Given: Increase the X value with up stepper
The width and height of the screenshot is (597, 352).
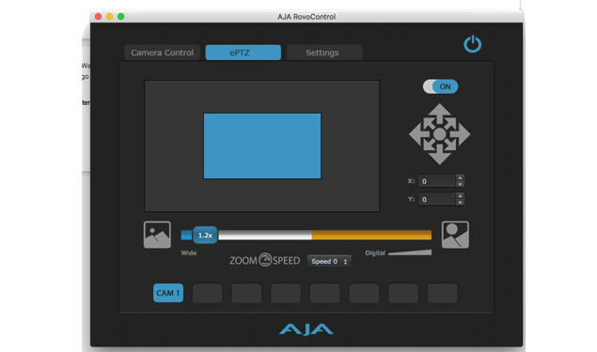Looking at the screenshot, I should coord(460,178).
